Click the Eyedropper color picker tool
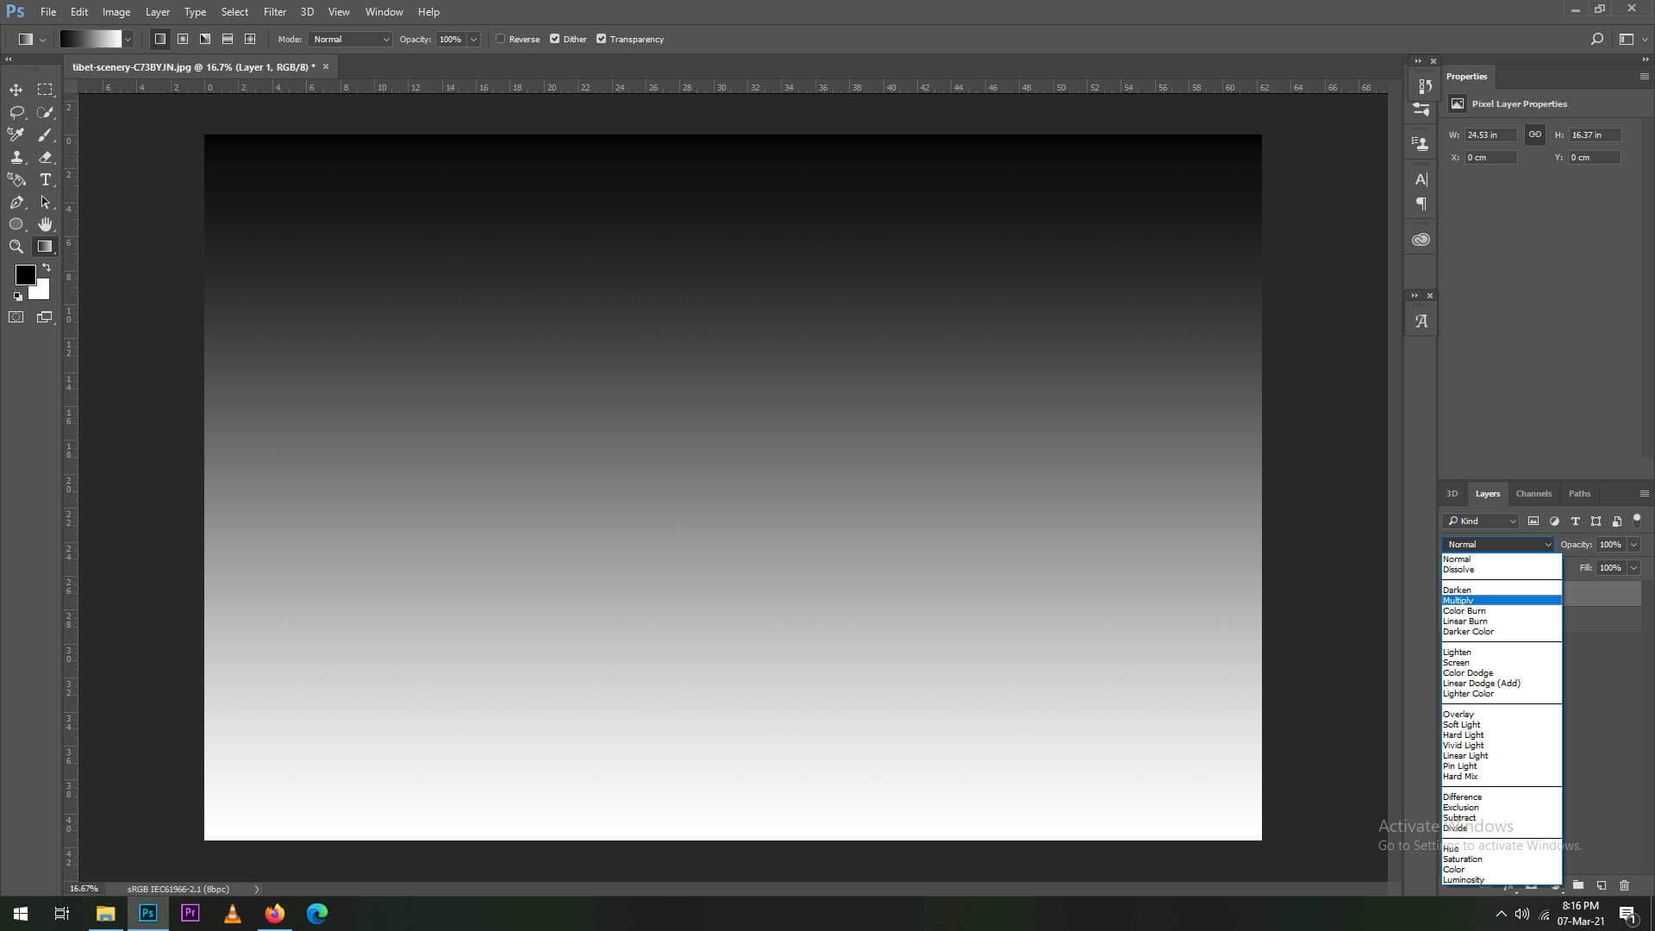1655x931 pixels. click(x=16, y=134)
